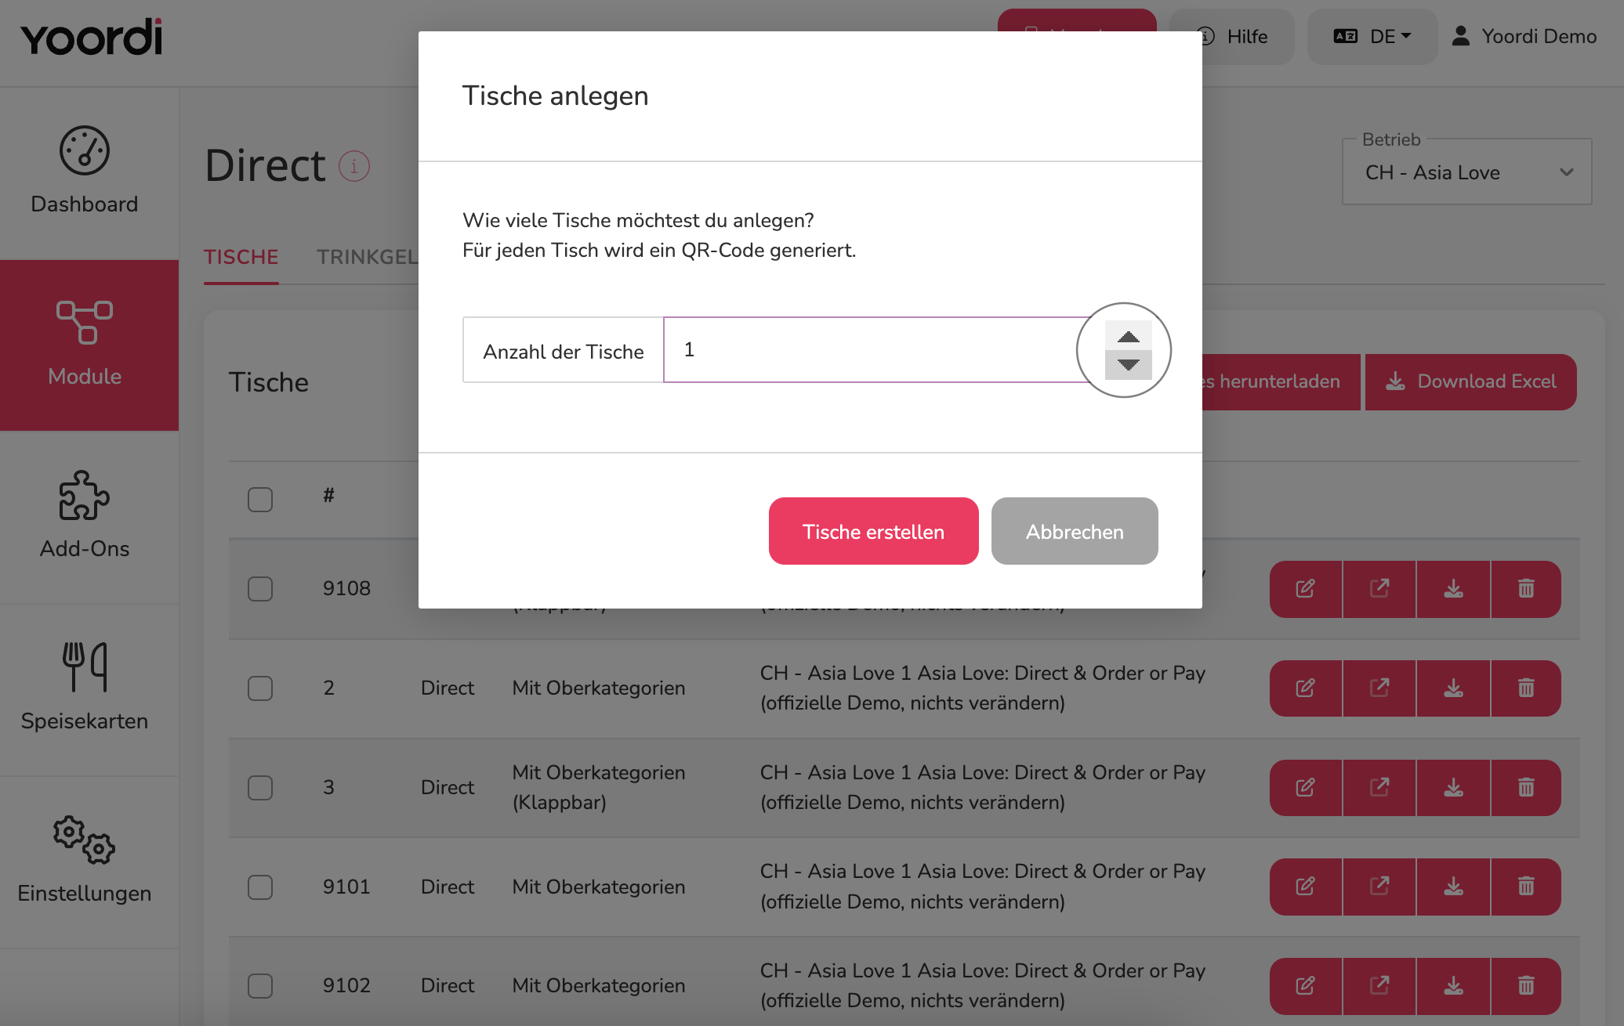Image resolution: width=1624 pixels, height=1026 pixels.
Task: Click the Tische erstellen button
Action: click(873, 531)
